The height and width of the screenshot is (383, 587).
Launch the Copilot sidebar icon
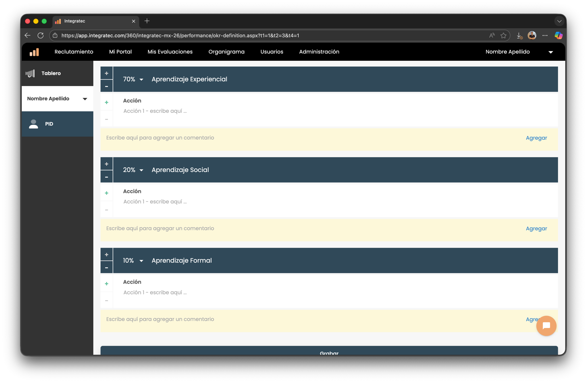click(558, 35)
